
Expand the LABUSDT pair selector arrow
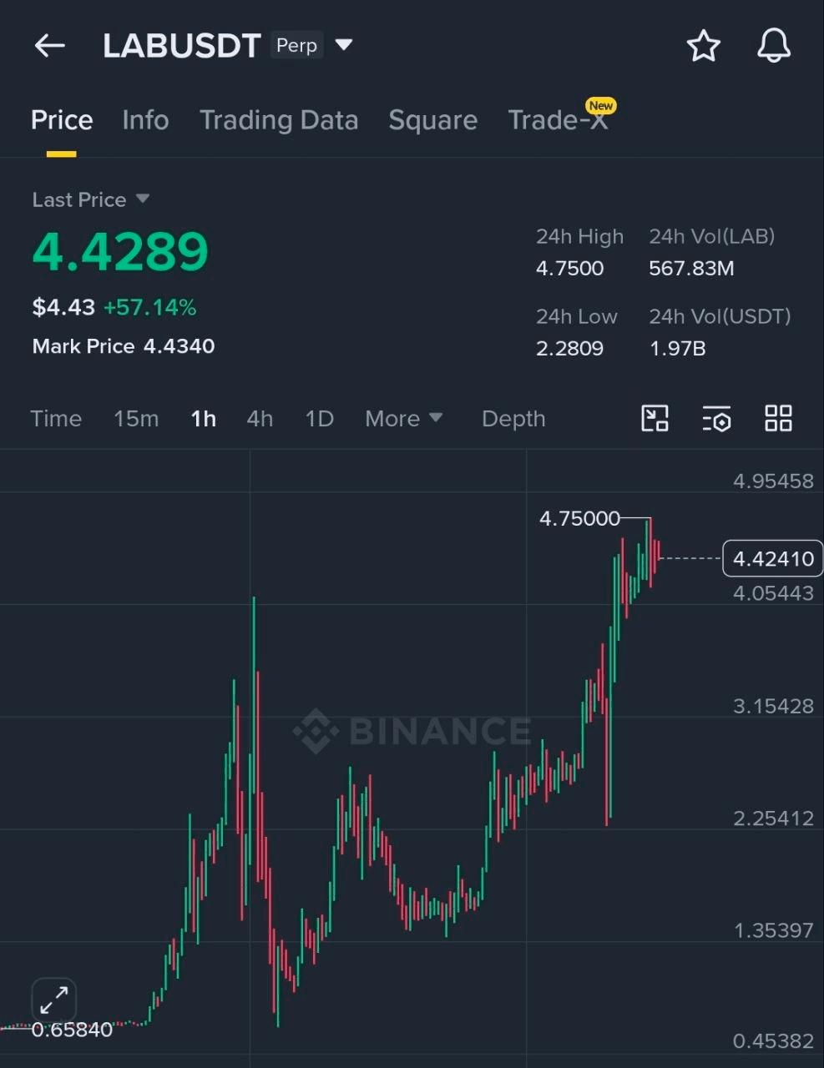click(x=344, y=45)
